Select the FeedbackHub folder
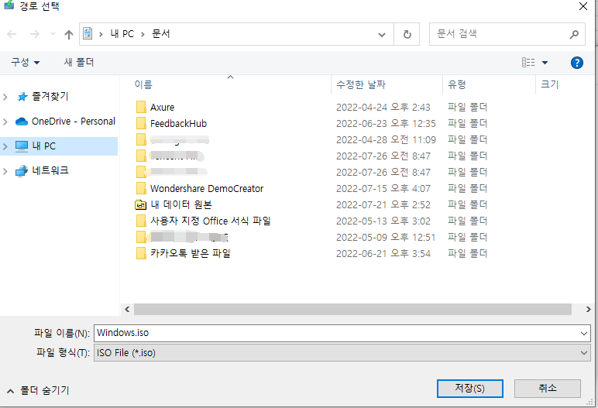This screenshot has width=598, height=408. click(178, 124)
